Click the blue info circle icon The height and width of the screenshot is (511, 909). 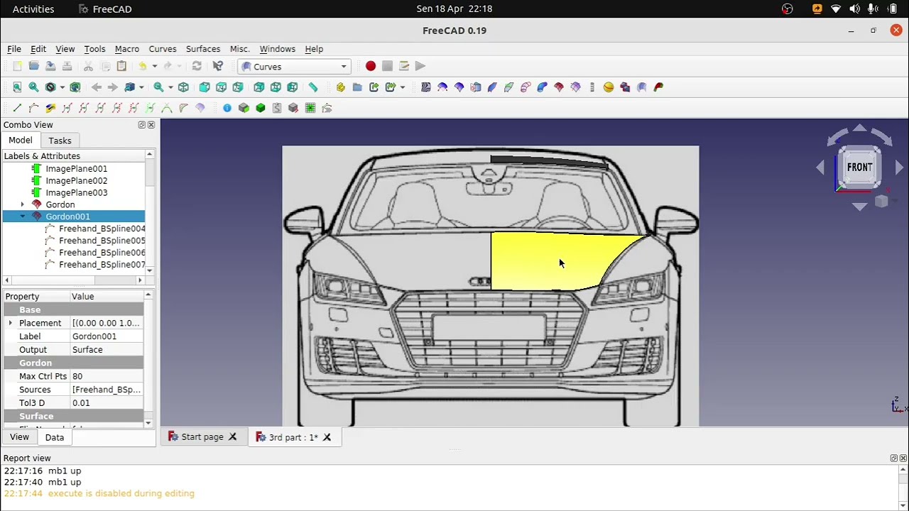pyautogui.click(x=227, y=108)
